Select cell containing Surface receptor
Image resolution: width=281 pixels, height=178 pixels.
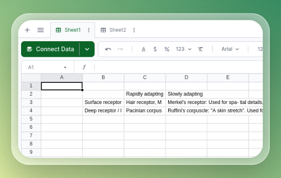(103, 103)
